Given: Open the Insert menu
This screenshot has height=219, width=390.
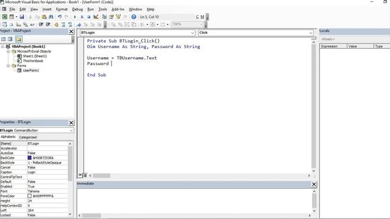Looking at the screenshot, I should (x=47, y=9).
